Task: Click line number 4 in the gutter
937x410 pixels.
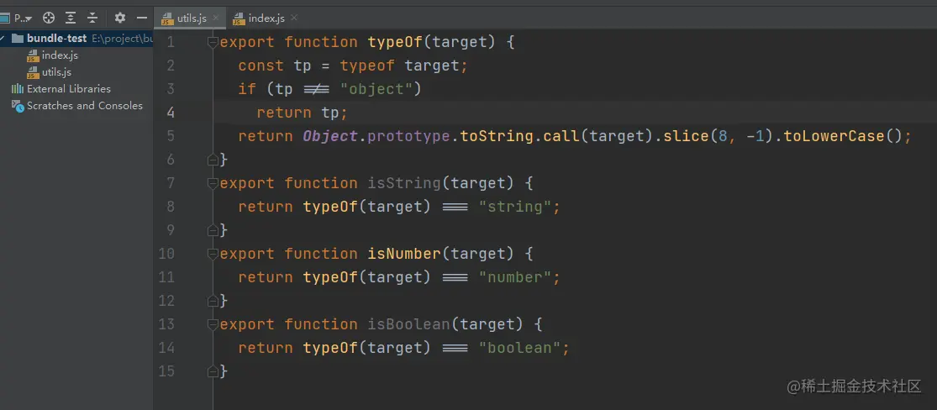Action: pos(171,113)
